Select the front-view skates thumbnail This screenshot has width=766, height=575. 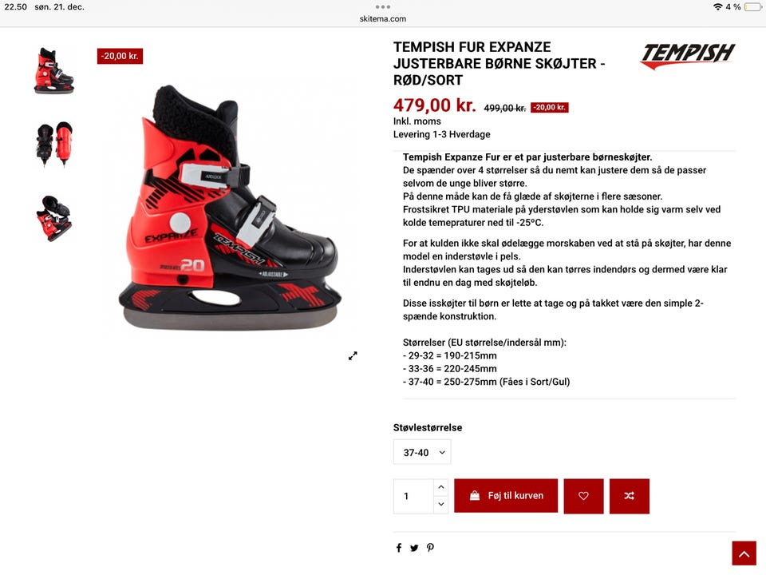point(53,144)
